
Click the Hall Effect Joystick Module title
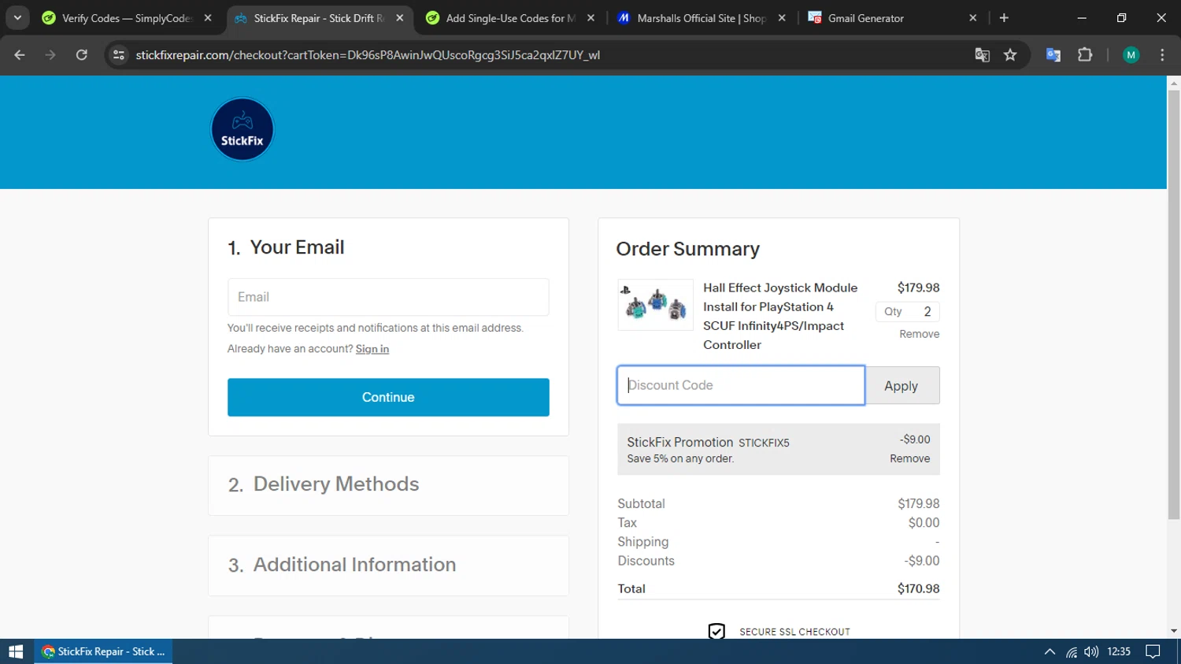[x=780, y=316]
